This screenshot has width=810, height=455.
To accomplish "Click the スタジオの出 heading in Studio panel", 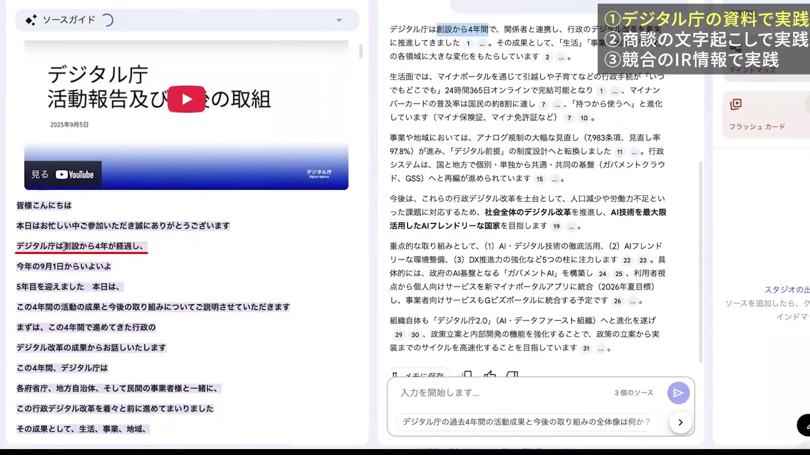I will 787,290.
